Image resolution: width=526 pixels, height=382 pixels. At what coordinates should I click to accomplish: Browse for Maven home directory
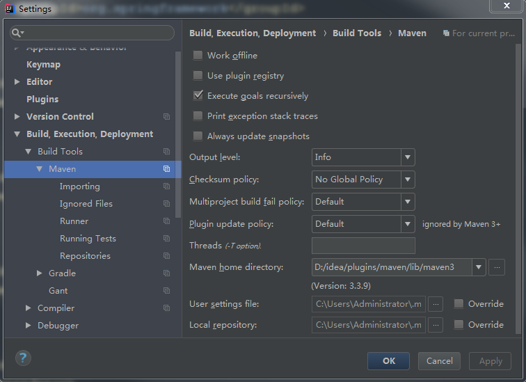[497, 267]
